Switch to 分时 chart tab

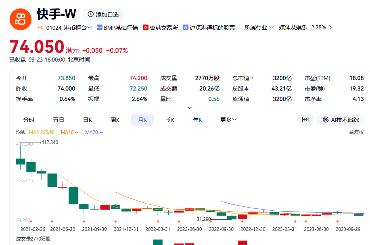[29, 120]
